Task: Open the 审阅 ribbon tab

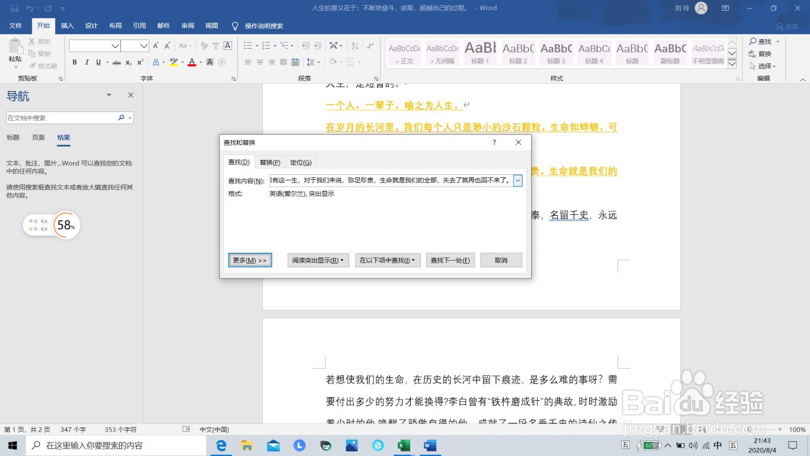Action: pyautogui.click(x=187, y=26)
